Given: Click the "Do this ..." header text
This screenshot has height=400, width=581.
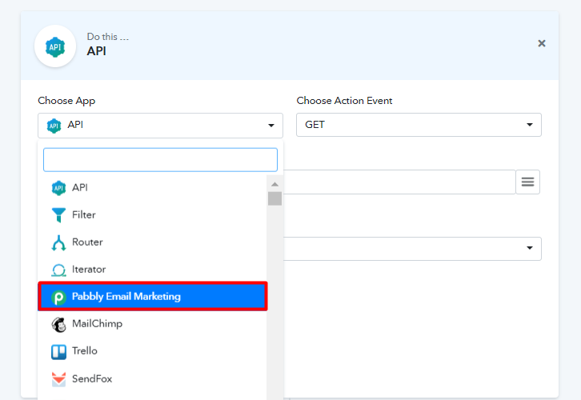Looking at the screenshot, I should [108, 37].
